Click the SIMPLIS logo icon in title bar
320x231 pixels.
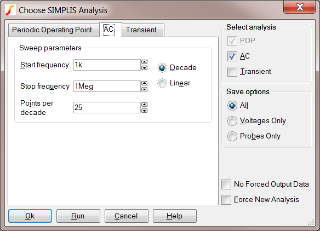[10, 10]
